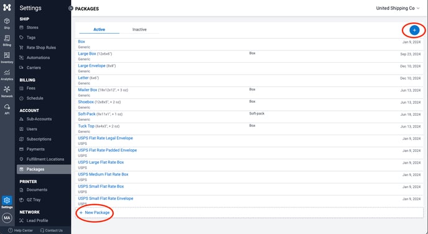
Task: Go to Automations settings
Action: pyautogui.click(x=38, y=58)
